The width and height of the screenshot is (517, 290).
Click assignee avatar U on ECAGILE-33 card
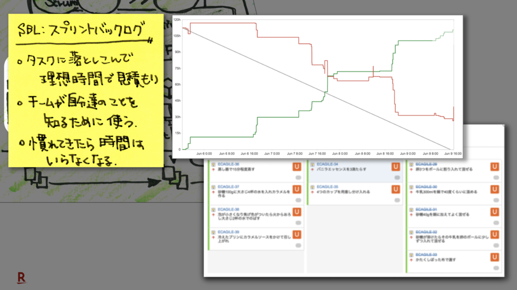point(495,257)
